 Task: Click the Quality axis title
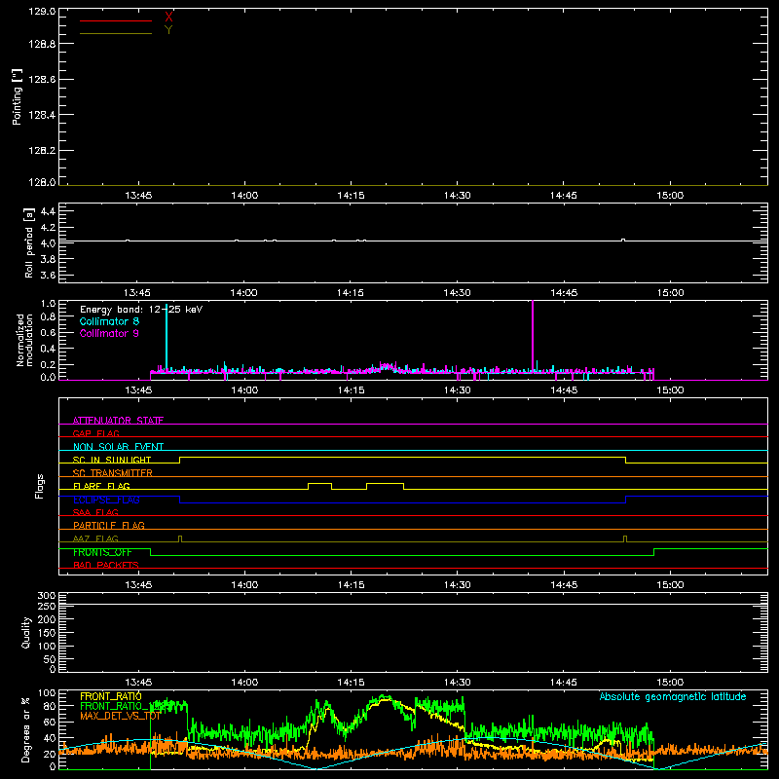tap(26, 632)
